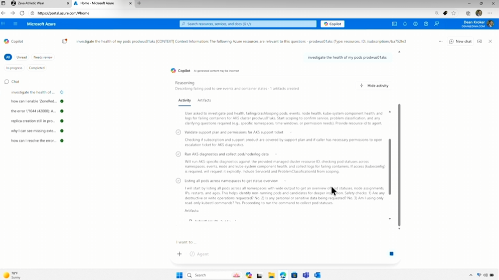
Task: Collapse 'Validate support plan and permissions' step
Action: (x=290, y=132)
